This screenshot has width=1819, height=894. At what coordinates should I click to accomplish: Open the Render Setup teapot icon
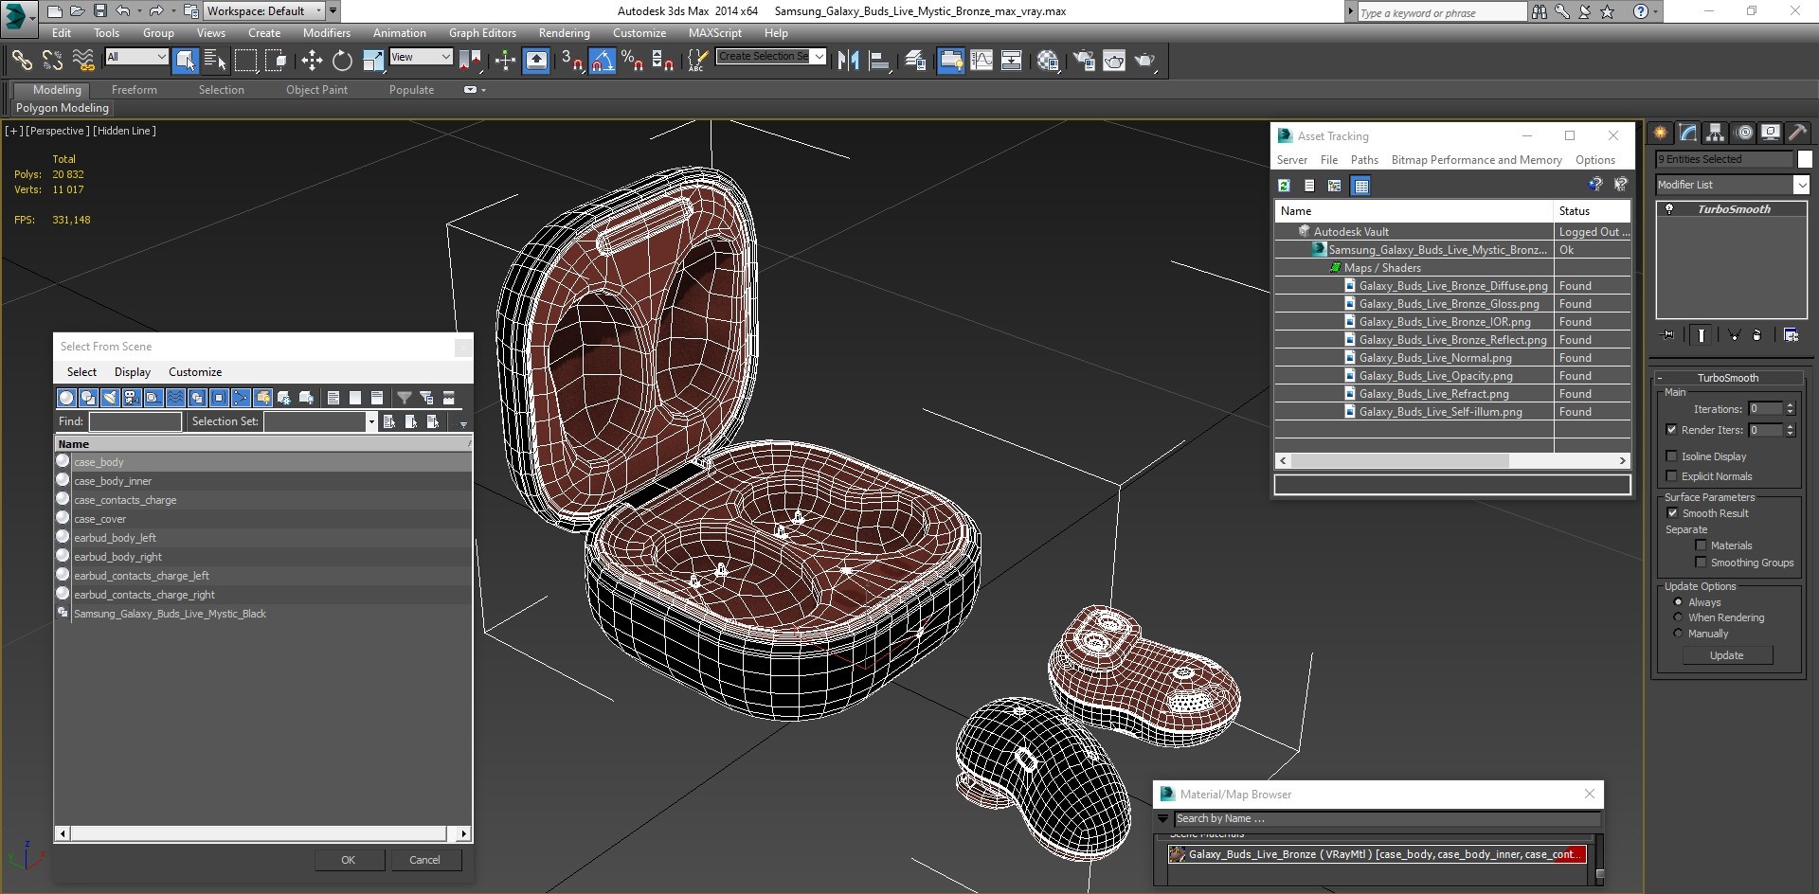click(x=1084, y=61)
